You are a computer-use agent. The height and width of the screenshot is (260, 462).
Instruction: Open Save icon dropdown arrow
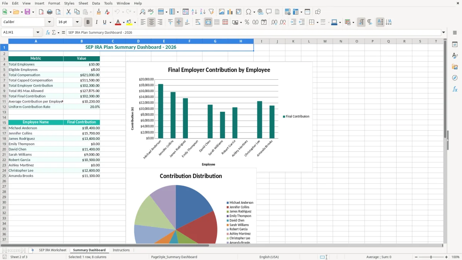33,12
